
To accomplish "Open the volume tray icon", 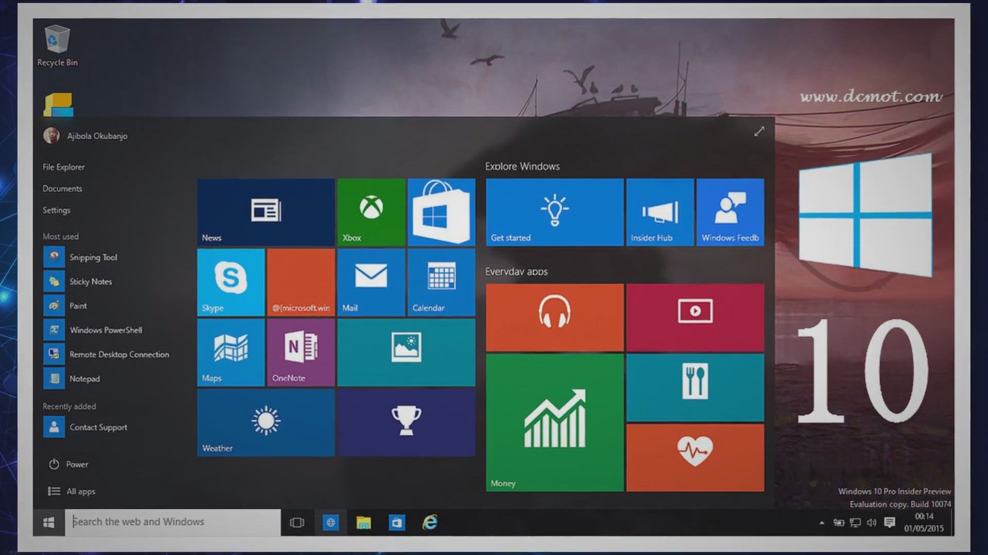I will (872, 523).
